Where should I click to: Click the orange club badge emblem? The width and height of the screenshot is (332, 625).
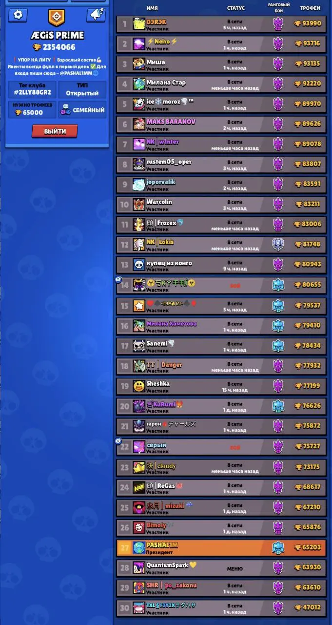(x=57, y=18)
